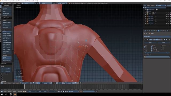The width and height of the screenshot is (171, 96).
Task: Click the Remove Doubles button
Action: [x=7, y=61]
